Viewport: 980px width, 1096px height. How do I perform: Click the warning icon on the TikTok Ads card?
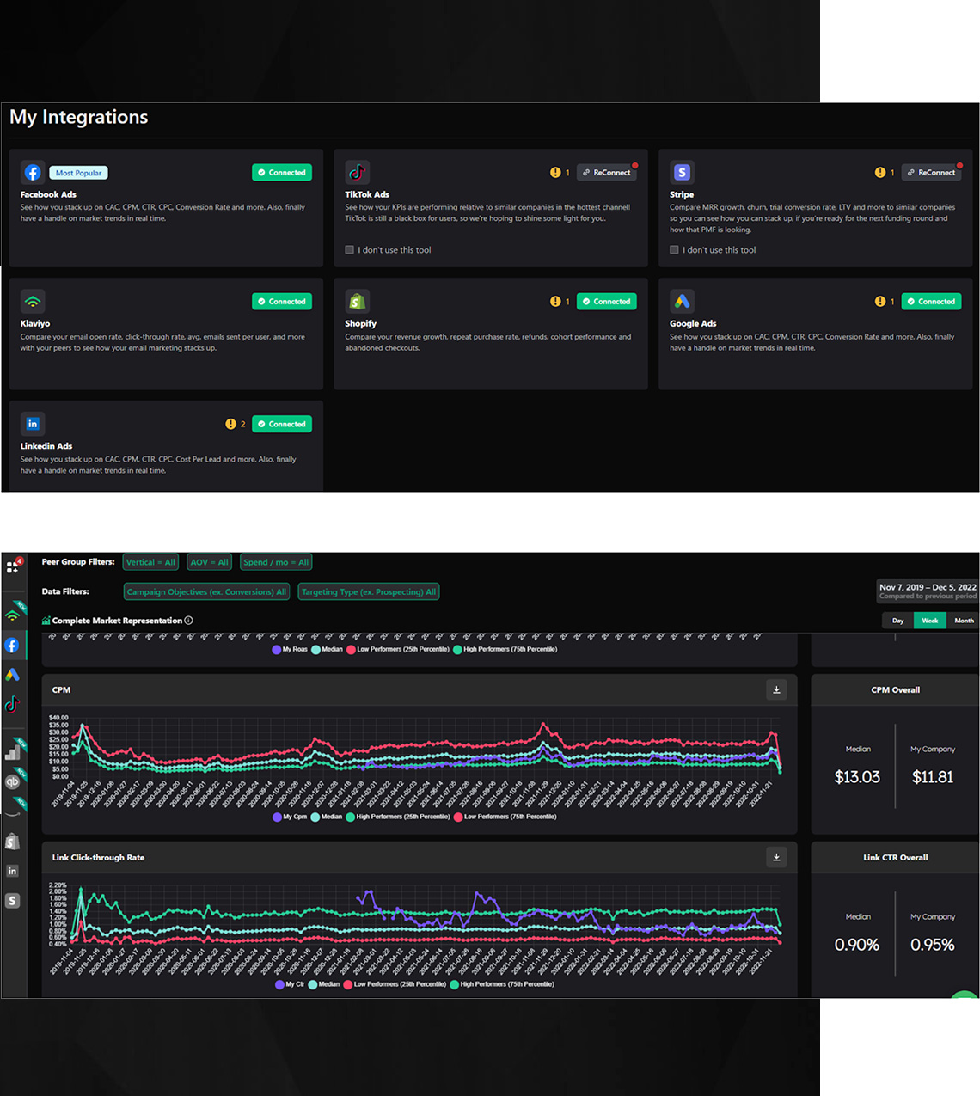[555, 173]
